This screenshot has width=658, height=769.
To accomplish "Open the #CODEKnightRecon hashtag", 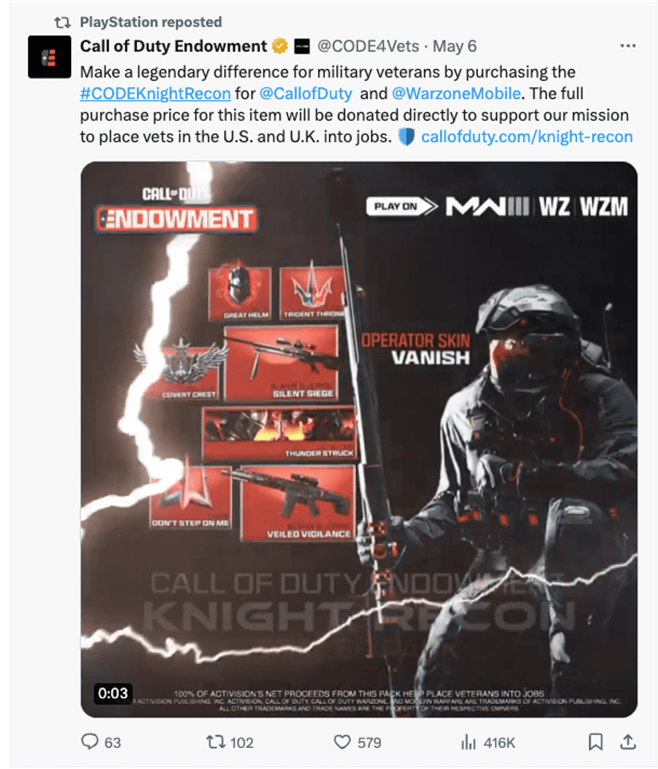I will tap(155, 93).
